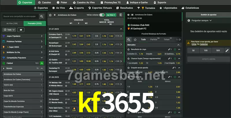Click the markets search magnifier icon
The width and height of the screenshot is (231, 118).
tap(129, 40)
